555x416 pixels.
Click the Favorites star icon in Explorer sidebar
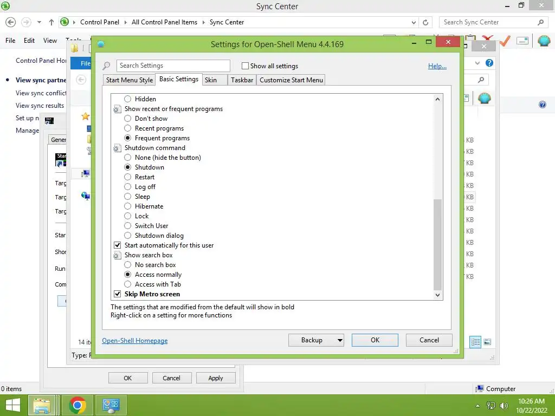[85, 116]
